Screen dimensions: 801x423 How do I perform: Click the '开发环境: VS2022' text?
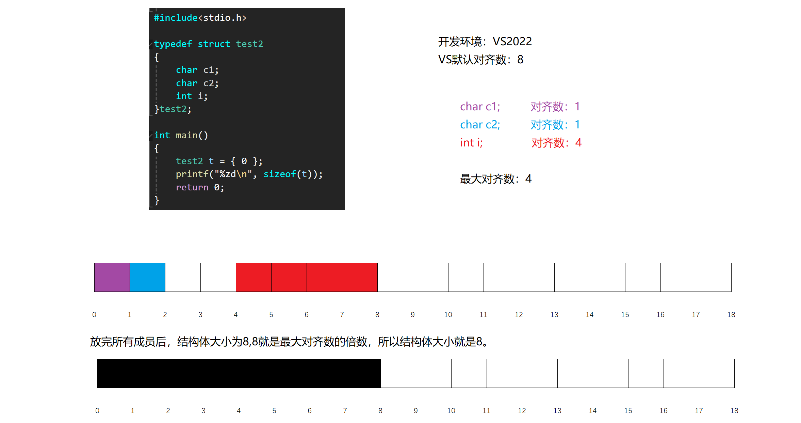[x=485, y=42]
